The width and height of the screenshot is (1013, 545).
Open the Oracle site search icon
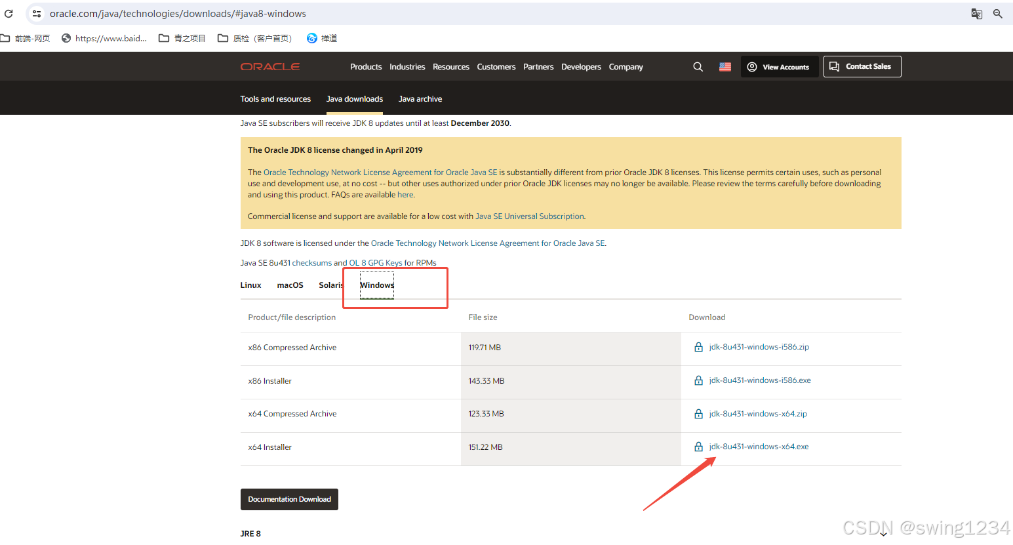(698, 67)
